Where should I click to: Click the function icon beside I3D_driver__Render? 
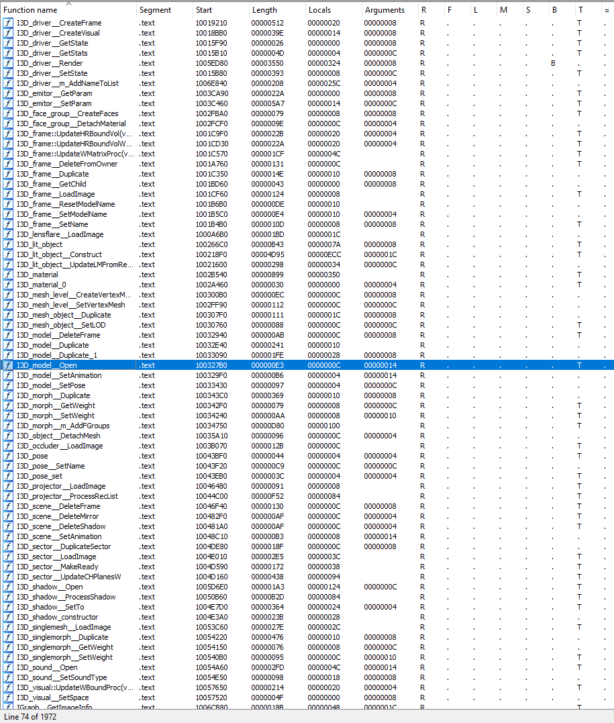(x=8, y=63)
